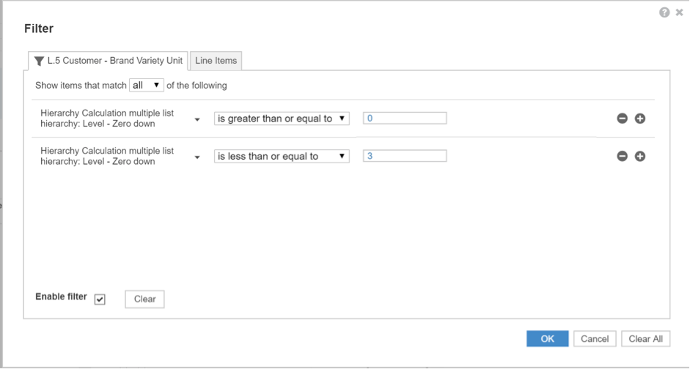The height and width of the screenshot is (369, 690).
Task: Open the 'is less than or equal to' dropdown
Action: click(x=282, y=157)
